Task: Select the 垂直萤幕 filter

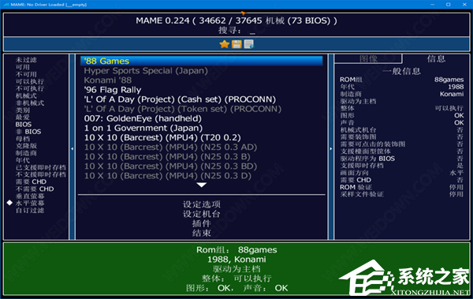Action: click(30, 196)
